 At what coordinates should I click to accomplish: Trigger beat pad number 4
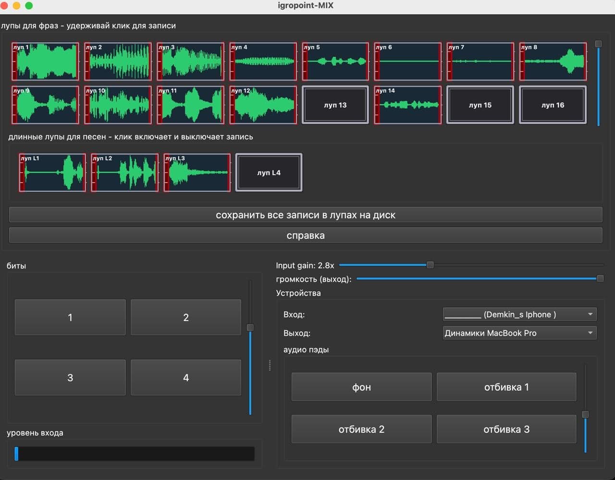(x=186, y=378)
